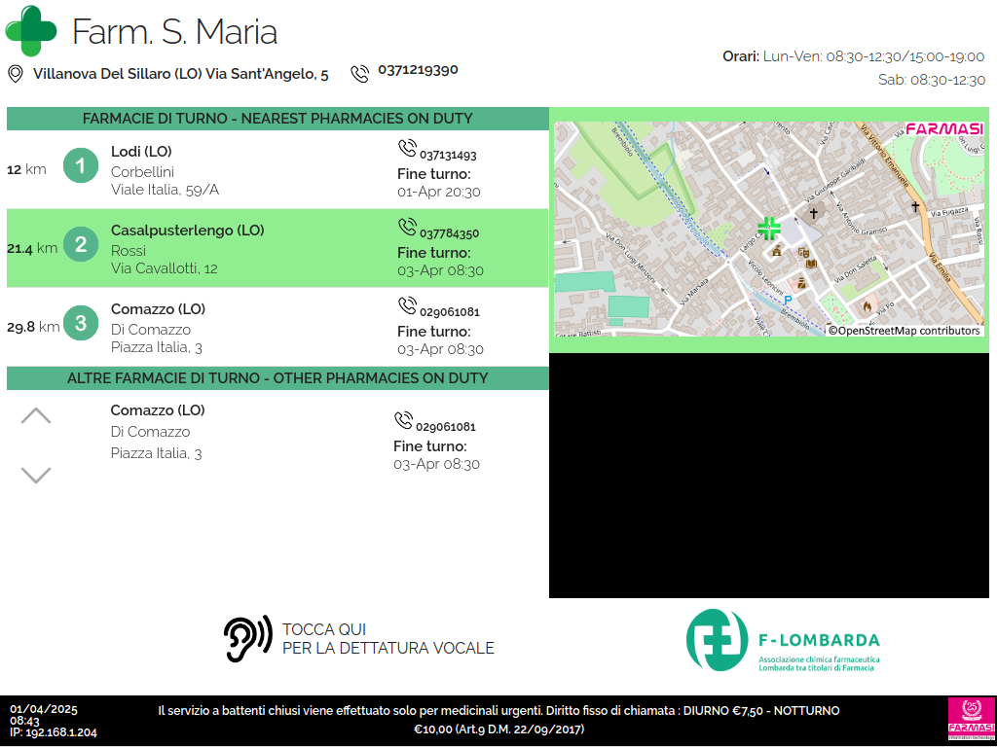Click the green cross pharmacy logo
997x747 pixels.
(x=31, y=31)
